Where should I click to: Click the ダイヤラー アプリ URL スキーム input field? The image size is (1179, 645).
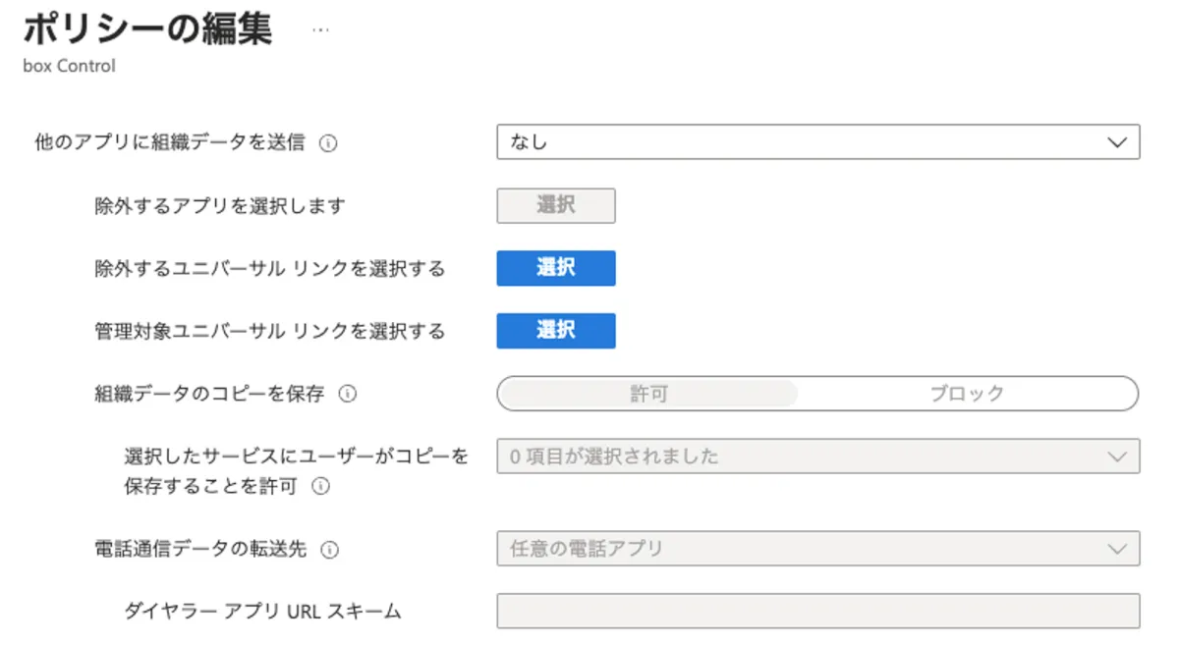[817, 611]
